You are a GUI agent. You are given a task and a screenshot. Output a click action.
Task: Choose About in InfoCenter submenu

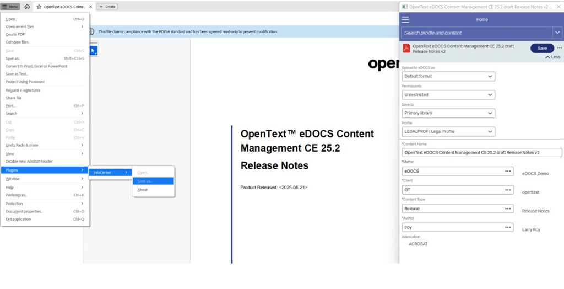pos(153,190)
